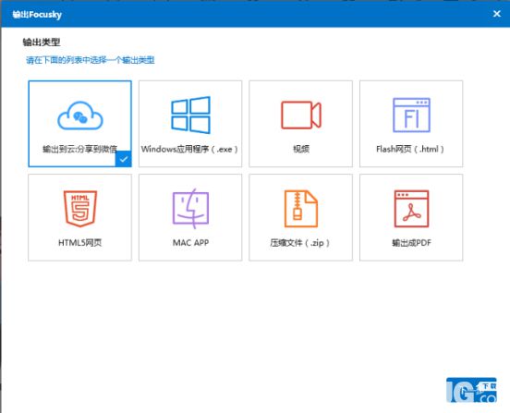
Task: Choose the MAC APP label
Action: (190, 243)
